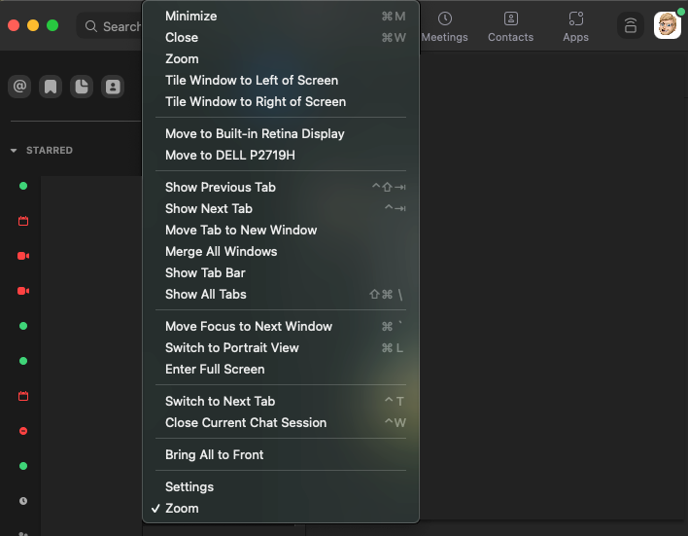Toggle Enter Full Screen
The width and height of the screenshot is (688, 536).
tap(215, 369)
